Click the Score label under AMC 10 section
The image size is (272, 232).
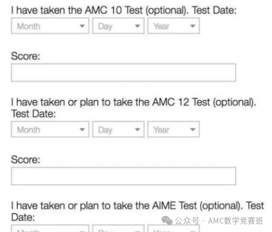click(26, 56)
